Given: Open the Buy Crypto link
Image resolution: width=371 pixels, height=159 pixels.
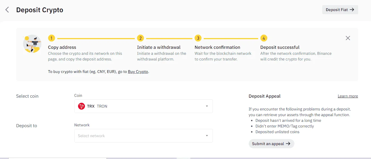Looking at the screenshot, I should click(138, 72).
